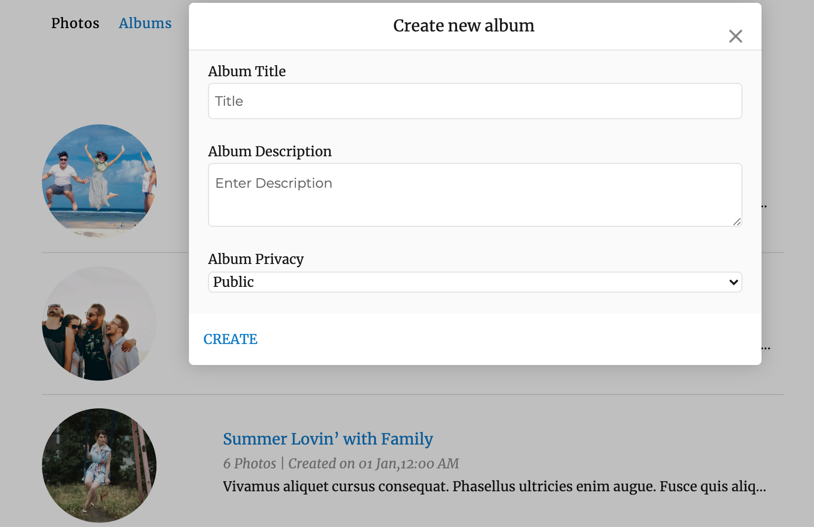The width and height of the screenshot is (814, 527).
Task: Switch to the Albums tab
Action: [x=145, y=23]
